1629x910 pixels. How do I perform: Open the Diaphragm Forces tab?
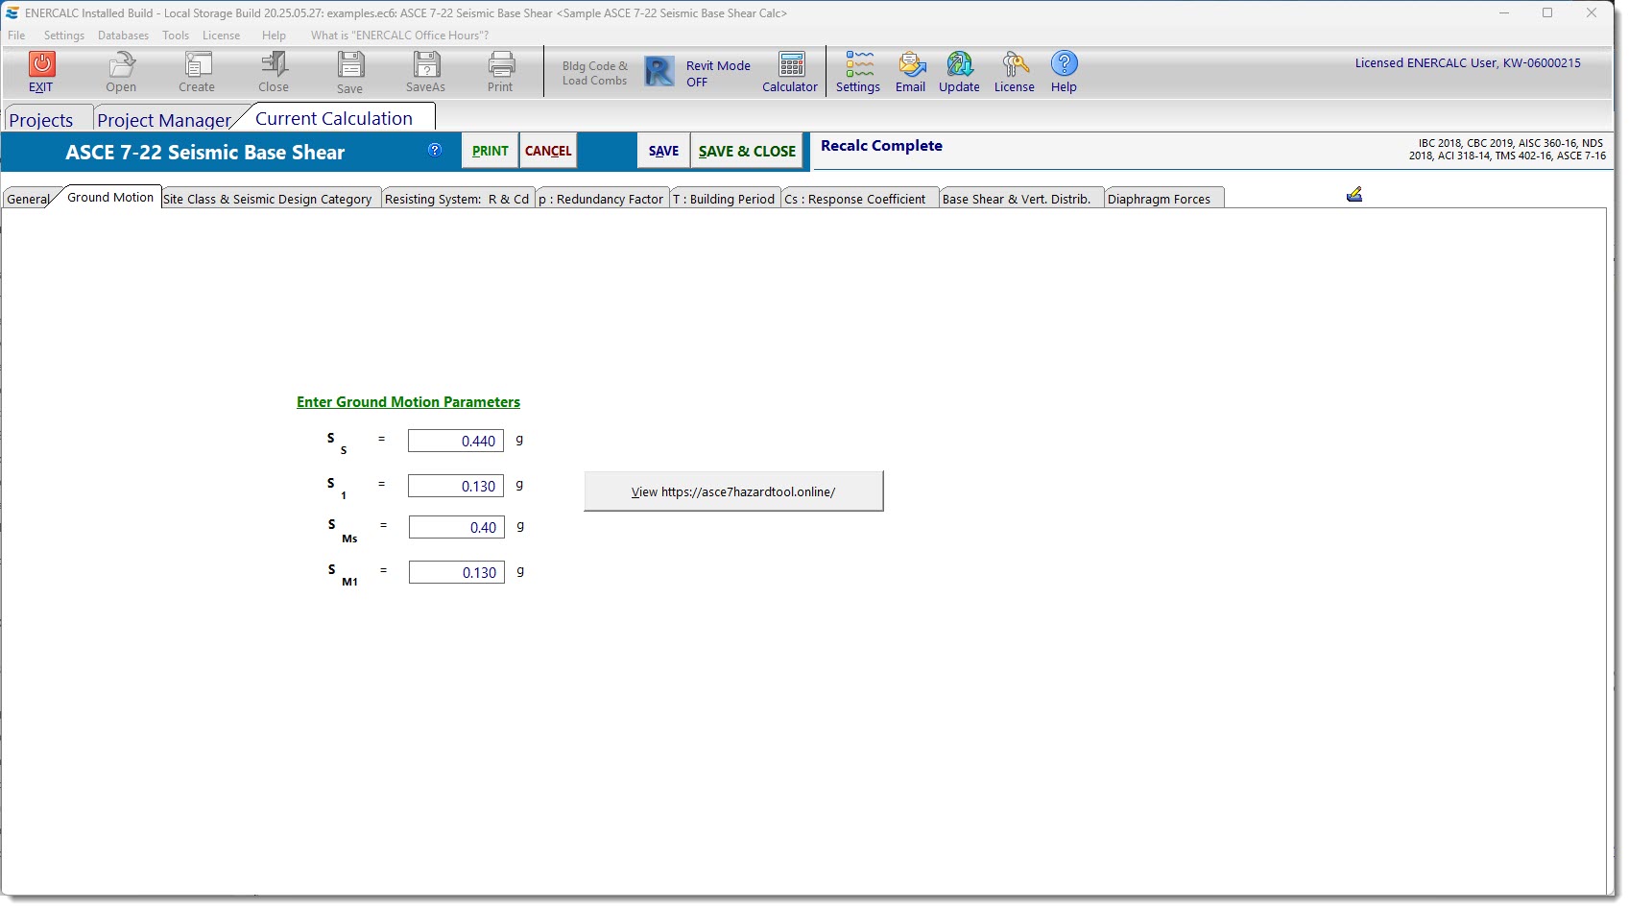pos(1159,199)
